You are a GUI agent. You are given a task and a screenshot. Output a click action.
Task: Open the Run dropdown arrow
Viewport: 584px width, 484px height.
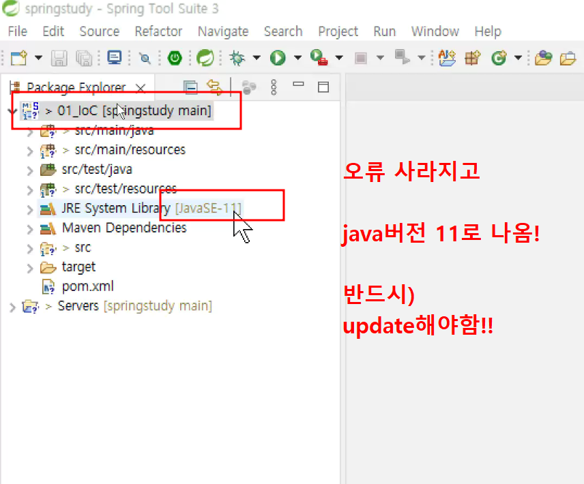[x=297, y=58]
